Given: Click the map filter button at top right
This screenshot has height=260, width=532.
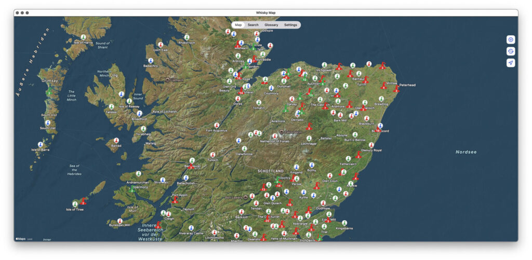Looking at the screenshot, I should point(511,39).
